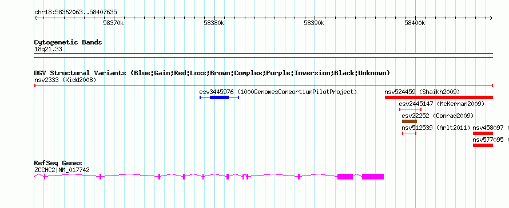Select the RefSeq Genes track title
The height and width of the screenshot is (208, 509).
(58, 163)
